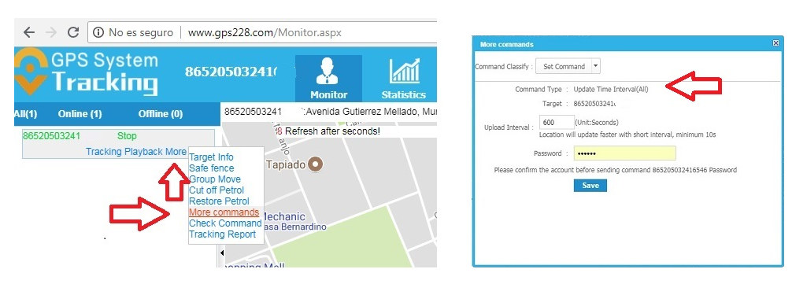807x295 pixels.
Task: Open the Command Classify dropdown arrow
Action: coord(595,66)
